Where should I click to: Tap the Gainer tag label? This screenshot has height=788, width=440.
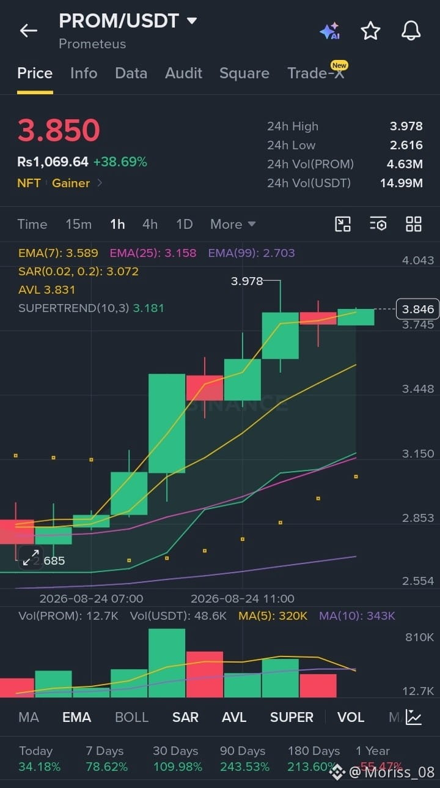click(71, 183)
